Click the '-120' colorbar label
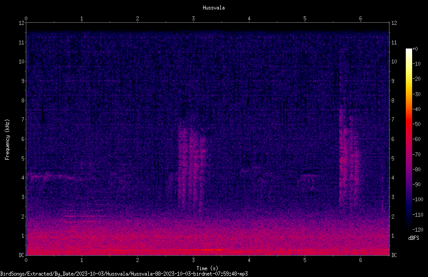The height and width of the screenshot is (277, 428). click(x=418, y=229)
